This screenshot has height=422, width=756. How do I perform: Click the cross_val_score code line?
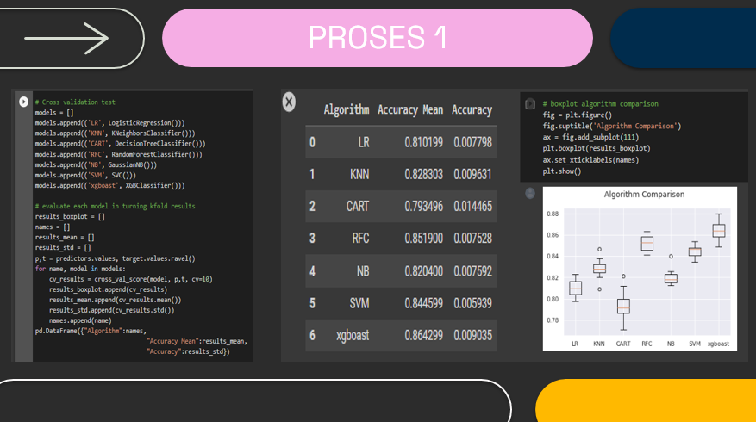tap(131, 279)
